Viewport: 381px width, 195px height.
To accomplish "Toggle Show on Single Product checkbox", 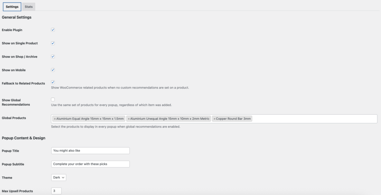I will (x=53, y=43).
